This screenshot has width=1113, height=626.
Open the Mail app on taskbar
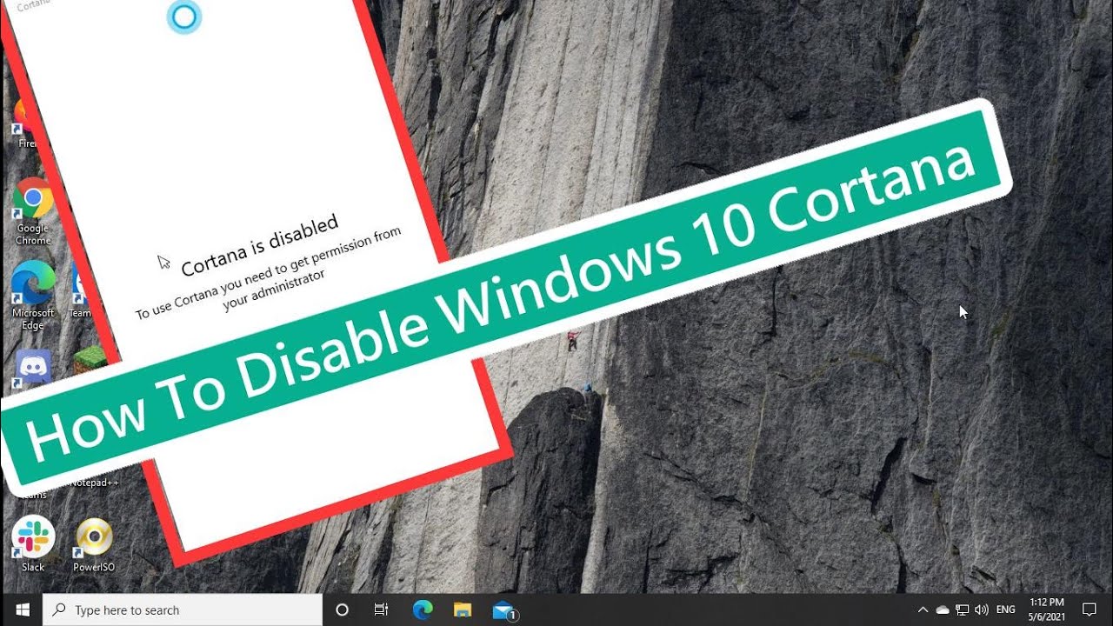(503, 610)
